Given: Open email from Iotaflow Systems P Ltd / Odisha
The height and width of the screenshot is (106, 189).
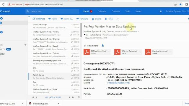Looking at the screenshot, I should click(55, 55).
